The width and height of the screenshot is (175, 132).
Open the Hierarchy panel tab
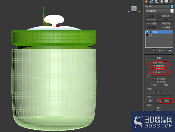click(156, 1)
